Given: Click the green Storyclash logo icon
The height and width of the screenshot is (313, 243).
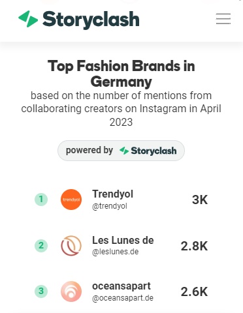Looking at the screenshot, I should 28,19.
